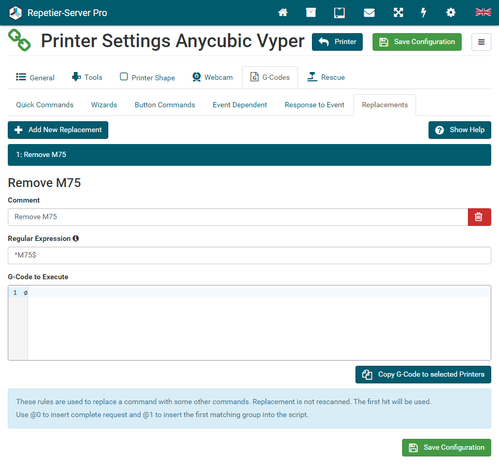Open the hamburger menu button
The image size is (499, 472).
481,42
